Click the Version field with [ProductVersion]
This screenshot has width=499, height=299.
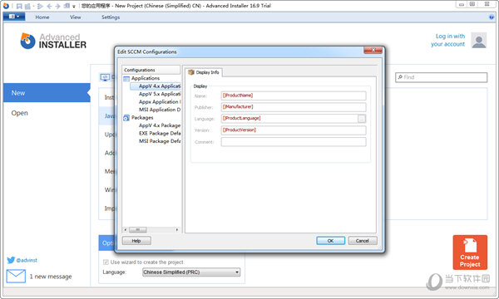coord(294,130)
